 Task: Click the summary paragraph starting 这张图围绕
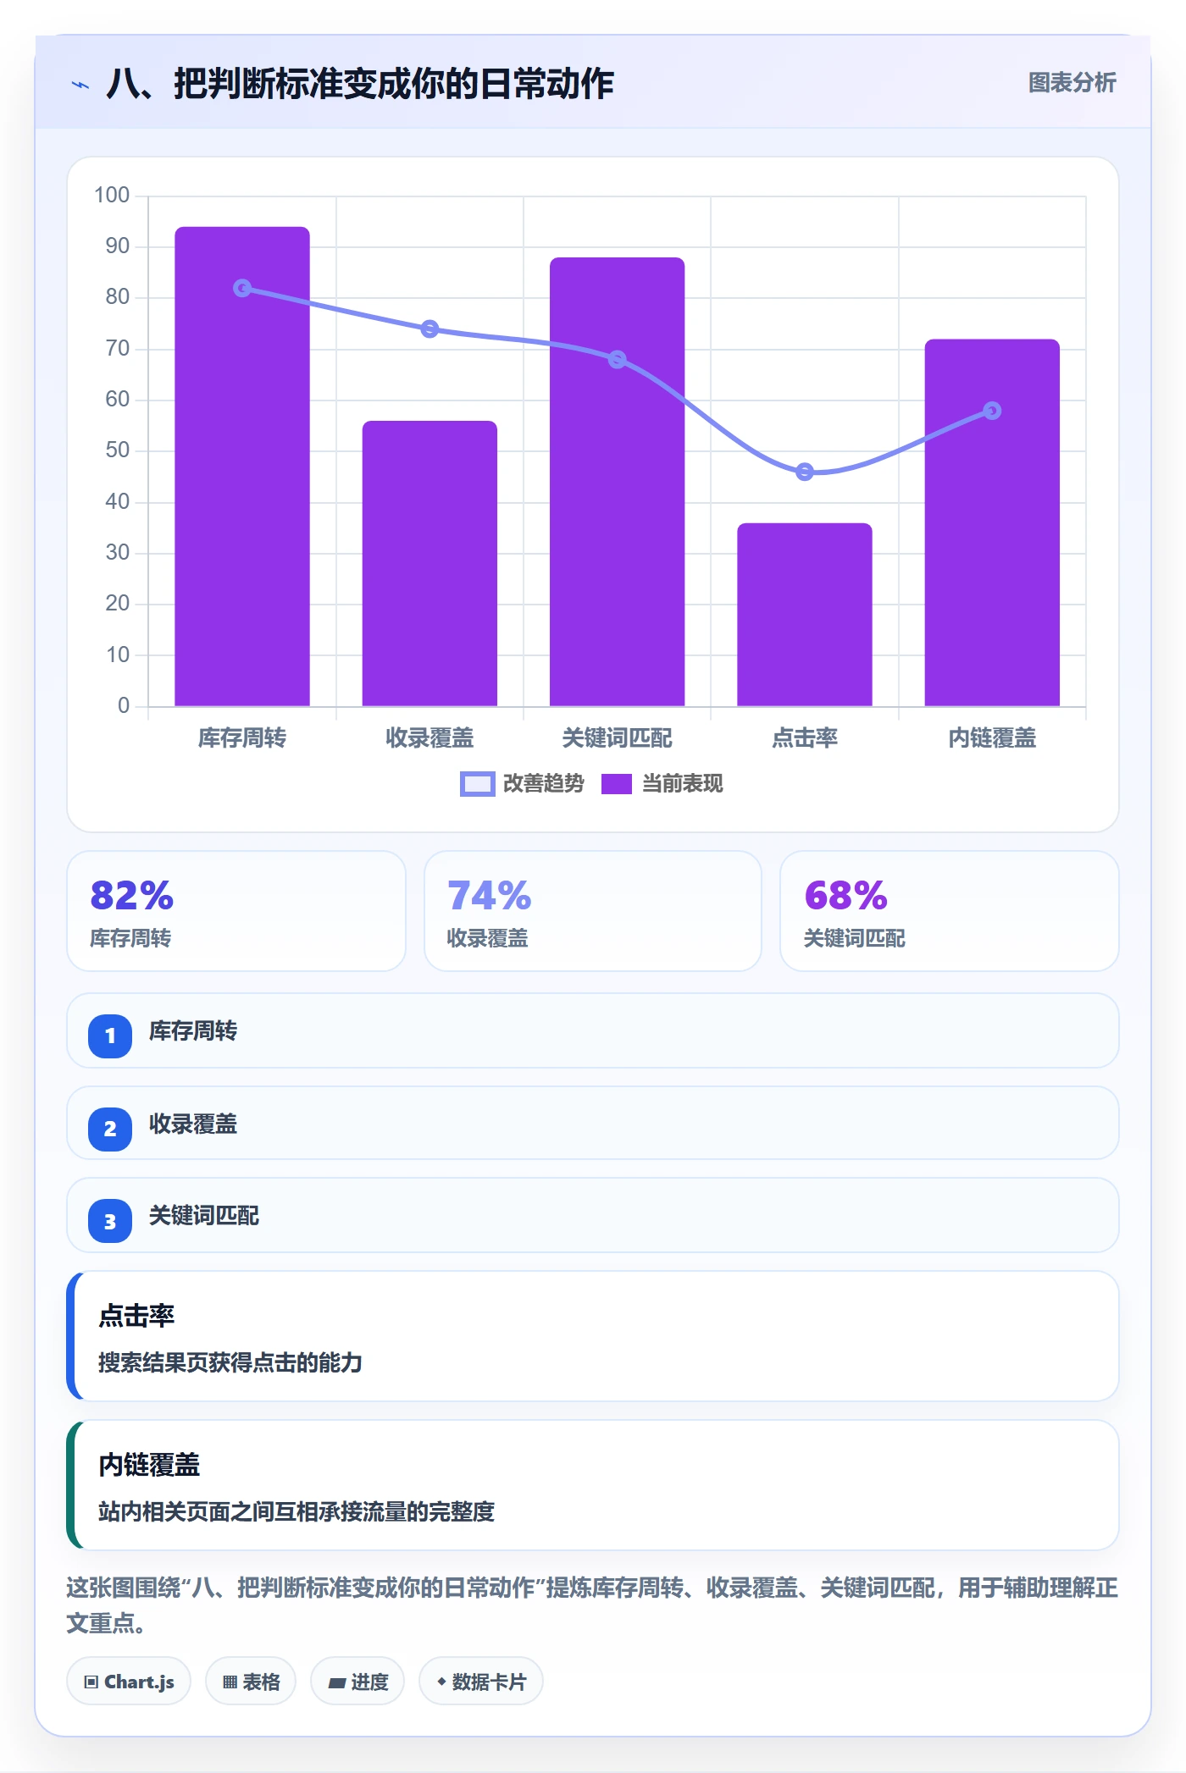pos(592,1605)
